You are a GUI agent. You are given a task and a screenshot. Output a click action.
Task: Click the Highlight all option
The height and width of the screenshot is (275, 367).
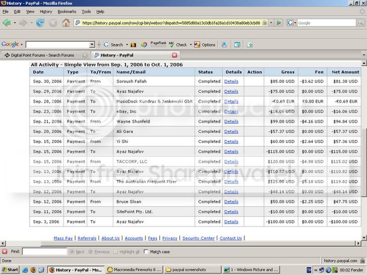click(127, 252)
